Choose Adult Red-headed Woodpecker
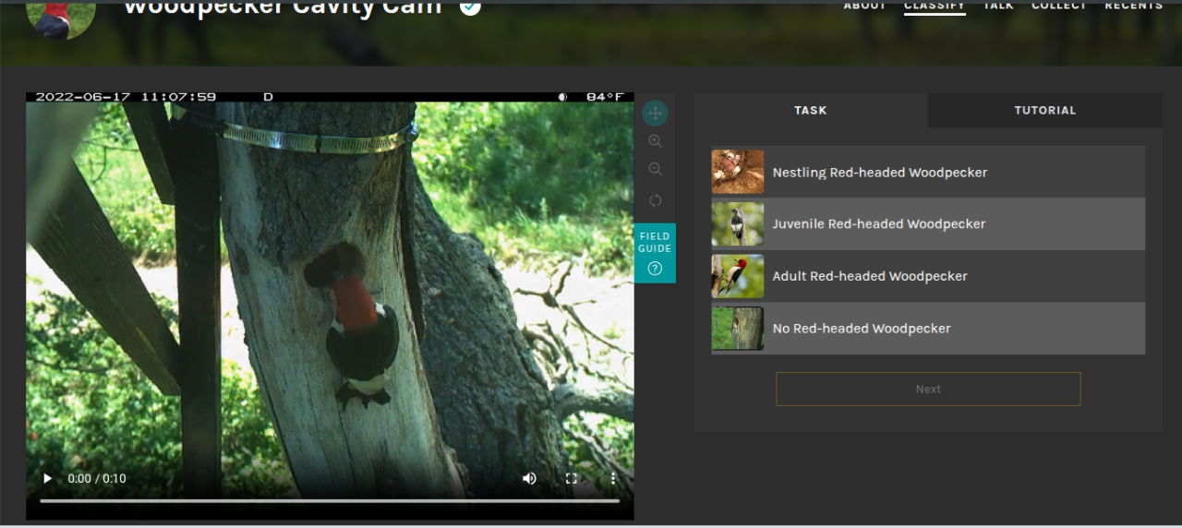 928,276
